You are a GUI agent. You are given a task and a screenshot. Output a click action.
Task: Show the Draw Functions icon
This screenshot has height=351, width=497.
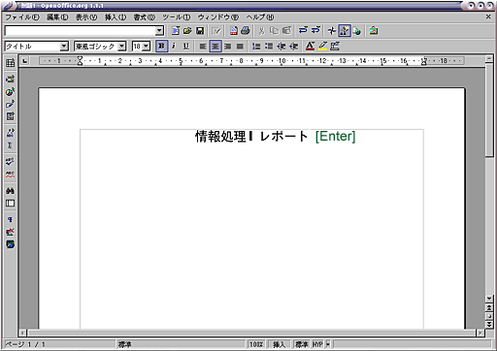[x=10, y=104]
